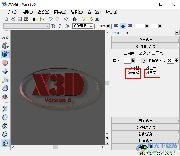
Task: Expand the 文字斜边选项 panel
Action: pyautogui.click(x=145, y=127)
